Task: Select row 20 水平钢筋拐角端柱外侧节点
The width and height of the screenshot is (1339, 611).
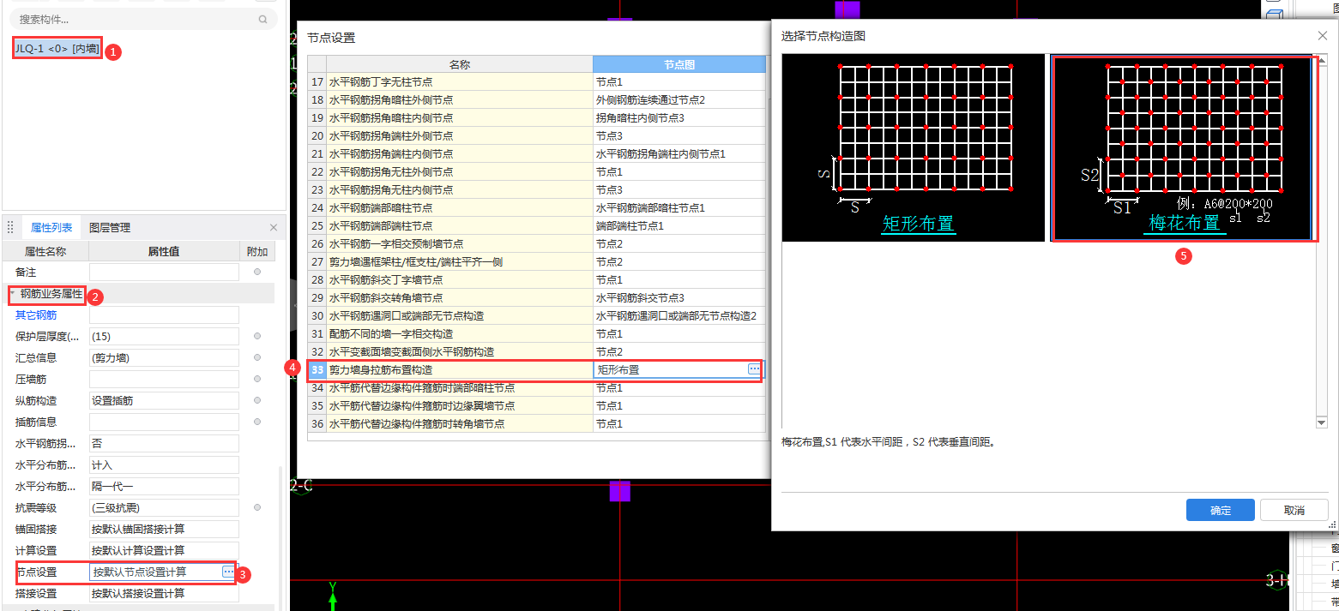Action: pyautogui.click(x=459, y=136)
